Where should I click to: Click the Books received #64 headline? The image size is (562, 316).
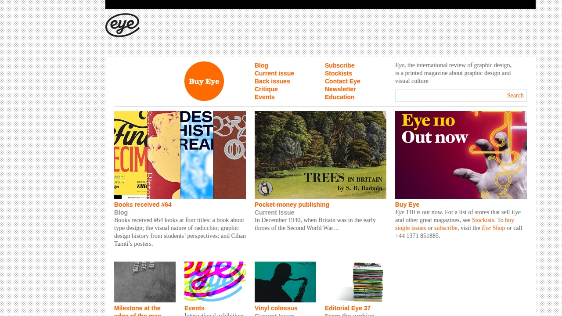143,205
